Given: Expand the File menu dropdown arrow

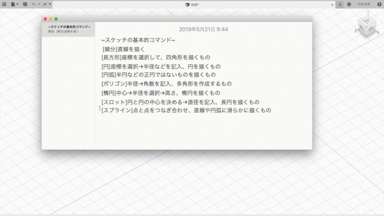Looking at the screenshot, I should click(17, 4).
